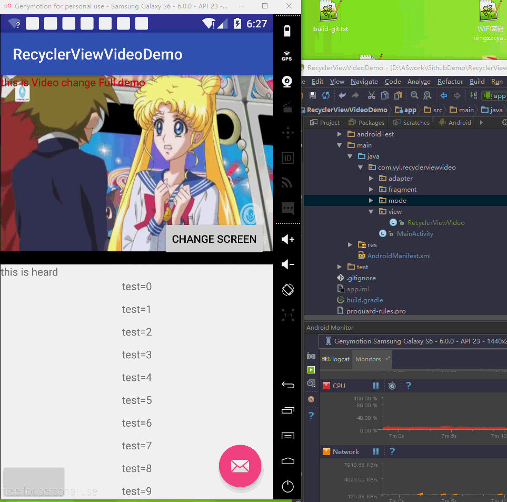The image size is (507, 502).
Task: Click the app breadcrumb in navigation bar
Action: 405,110
